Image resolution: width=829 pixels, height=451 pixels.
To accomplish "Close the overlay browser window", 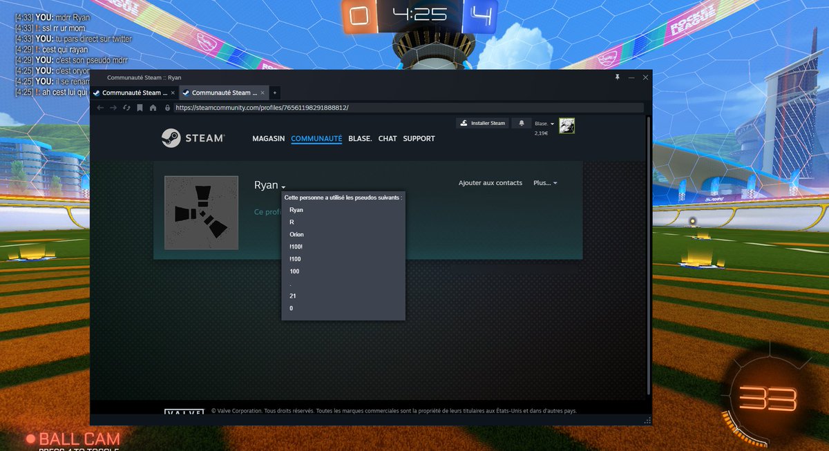I will tap(645, 77).
